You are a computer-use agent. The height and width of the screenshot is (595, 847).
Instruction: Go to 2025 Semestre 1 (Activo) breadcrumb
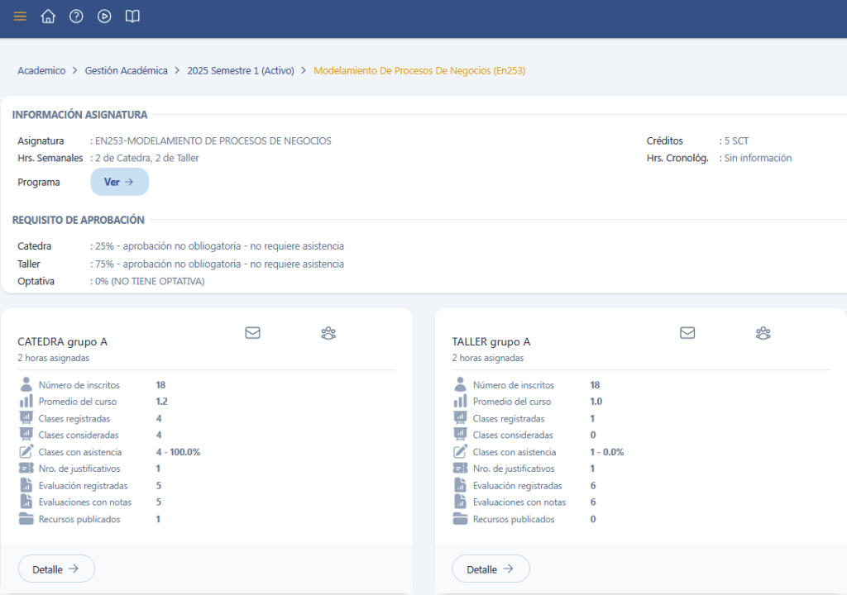[x=241, y=71]
